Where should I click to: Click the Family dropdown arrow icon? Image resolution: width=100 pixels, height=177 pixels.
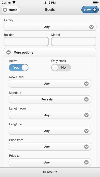point(91,27)
